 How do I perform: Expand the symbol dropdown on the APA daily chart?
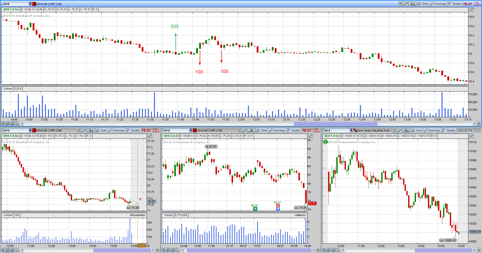[191, 130]
